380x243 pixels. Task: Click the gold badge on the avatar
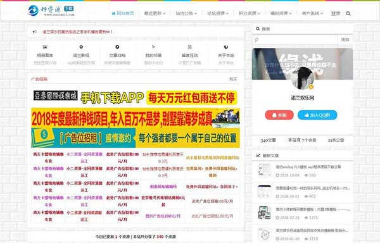(x=311, y=87)
